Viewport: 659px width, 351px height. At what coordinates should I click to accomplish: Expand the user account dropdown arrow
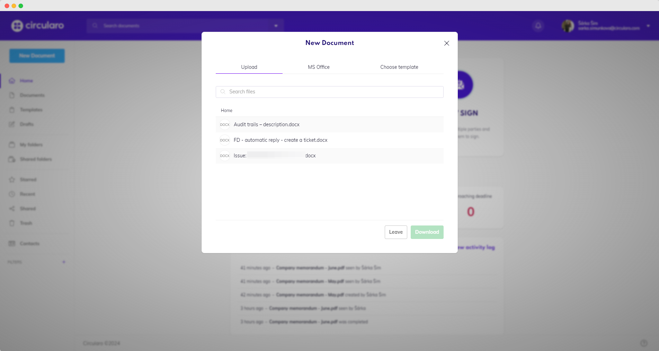(648, 26)
